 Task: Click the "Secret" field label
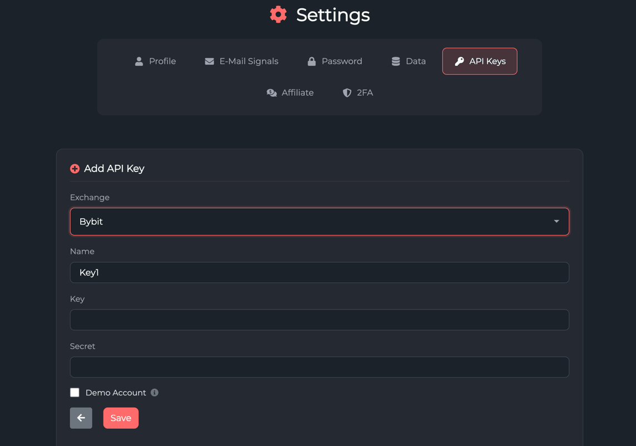[x=82, y=346]
